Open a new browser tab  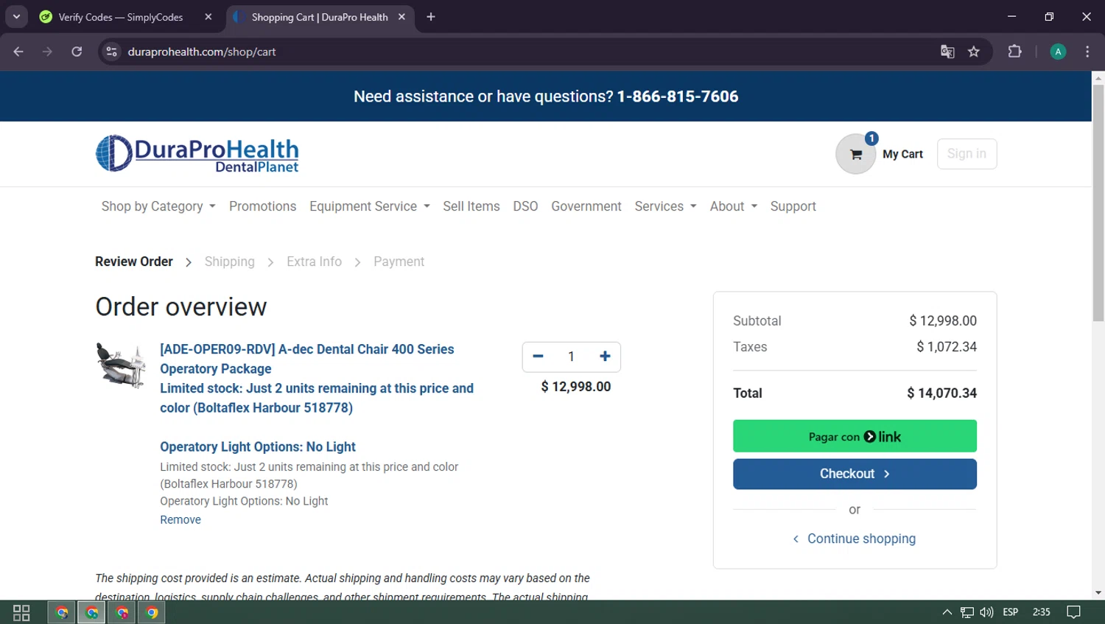pyautogui.click(x=431, y=17)
